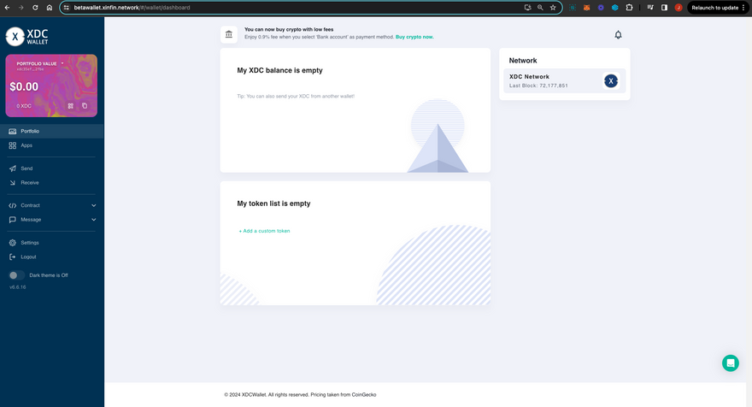Click the 'Buy crypto now' link
This screenshot has height=407, width=752.
coord(414,37)
